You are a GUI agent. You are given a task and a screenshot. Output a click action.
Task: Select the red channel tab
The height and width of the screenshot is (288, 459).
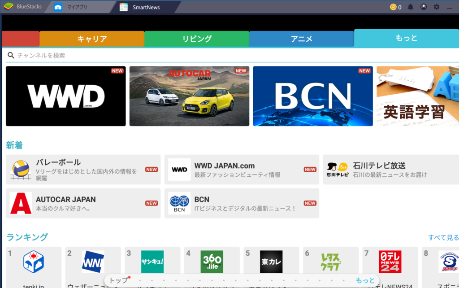pyautogui.click(x=21, y=39)
